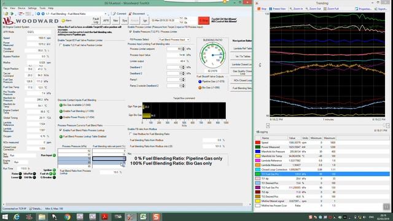Toggle Enable Pressure Process Limiter checkbox
Screen dimensions: 393x221
tap(130, 31)
